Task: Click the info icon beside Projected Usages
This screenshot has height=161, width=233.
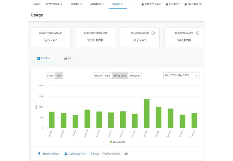Action: point(198,33)
